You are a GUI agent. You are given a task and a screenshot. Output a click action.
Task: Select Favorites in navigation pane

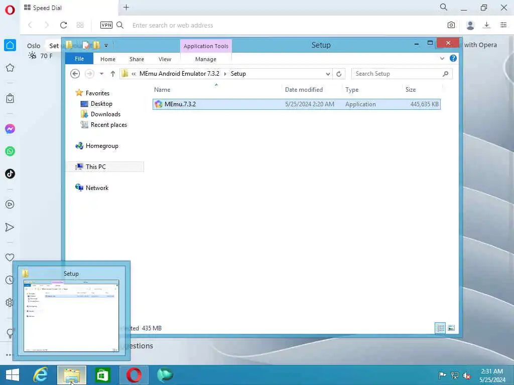pos(97,93)
